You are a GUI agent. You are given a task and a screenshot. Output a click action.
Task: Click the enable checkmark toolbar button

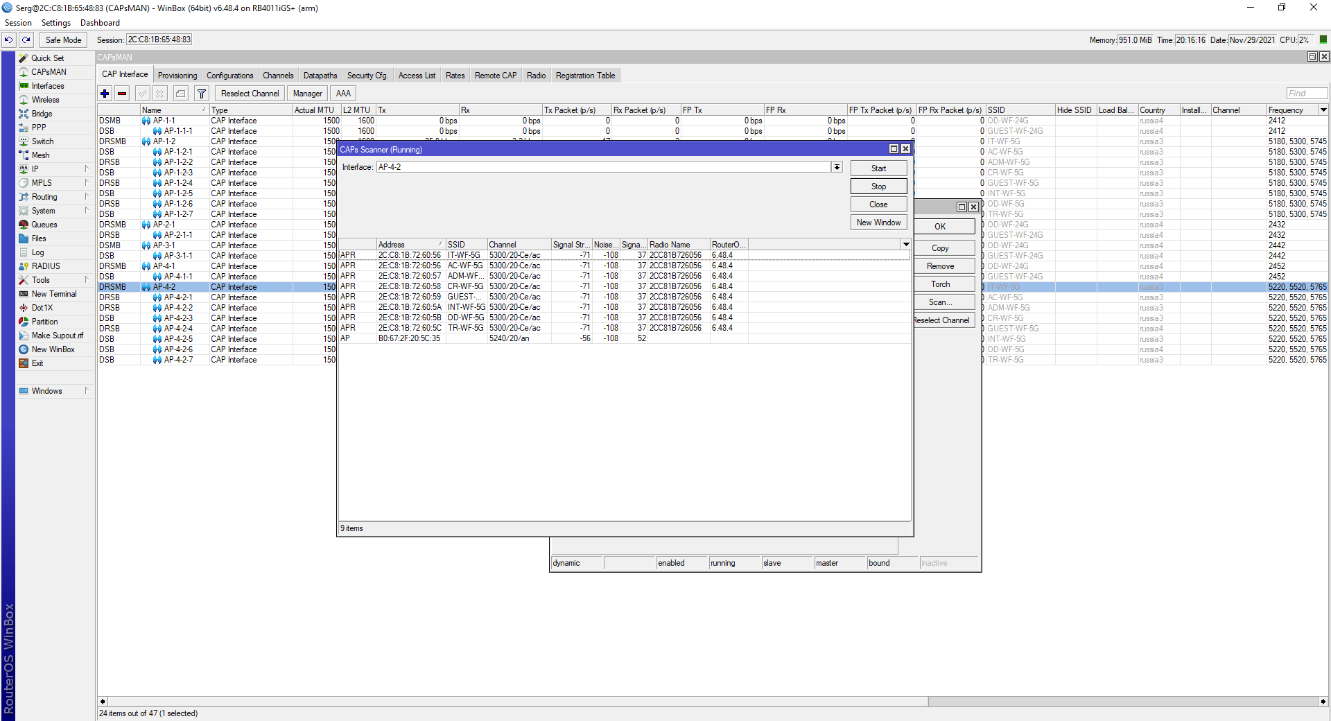[143, 94]
